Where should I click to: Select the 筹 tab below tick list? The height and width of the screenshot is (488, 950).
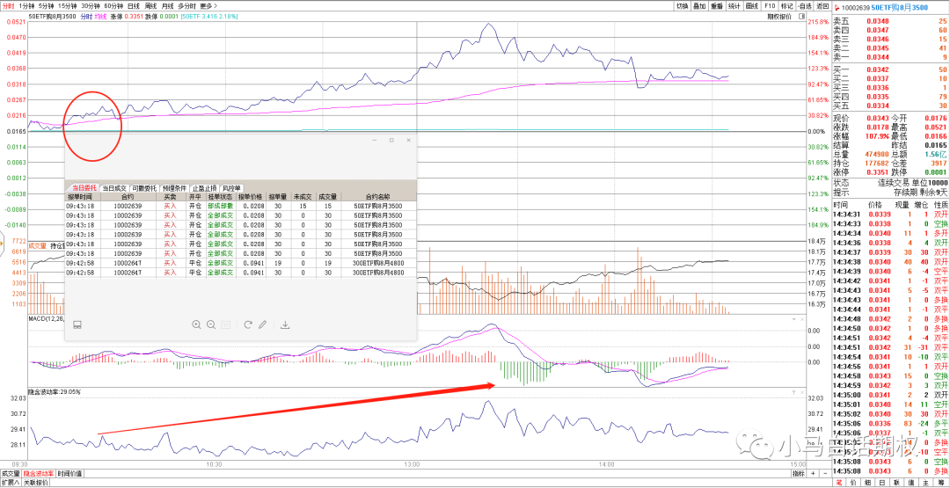pyautogui.click(x=941, y=483)
